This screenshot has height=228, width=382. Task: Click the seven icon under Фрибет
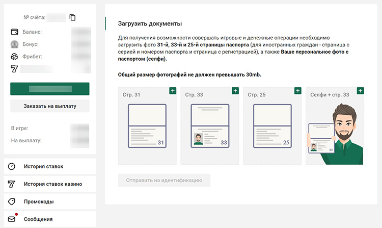click(14, 69)
